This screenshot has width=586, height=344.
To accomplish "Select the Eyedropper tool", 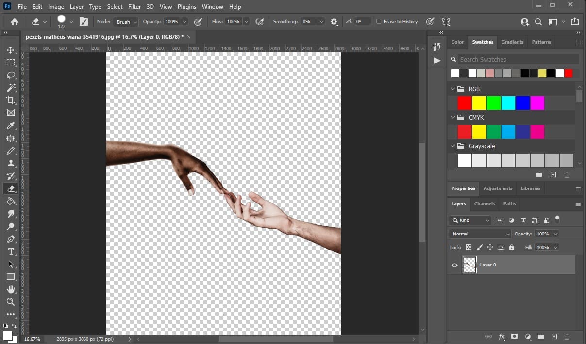I will (x=11, y=125).
